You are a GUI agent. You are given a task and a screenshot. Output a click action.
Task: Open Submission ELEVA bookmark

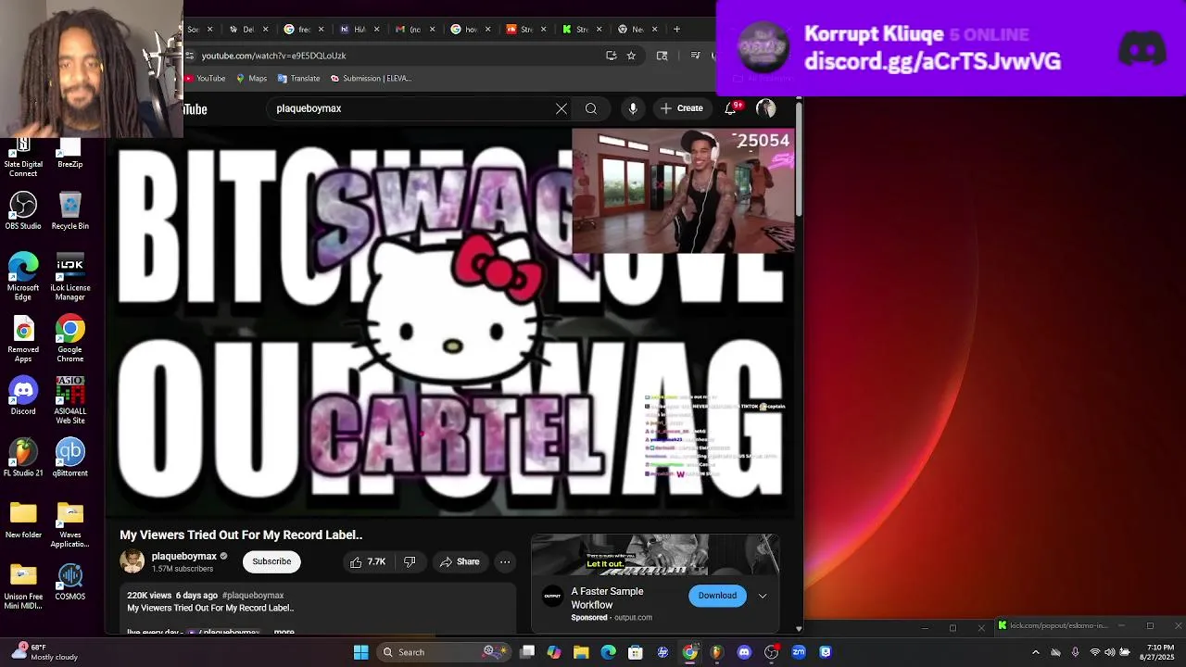click(x=371, y=79)
